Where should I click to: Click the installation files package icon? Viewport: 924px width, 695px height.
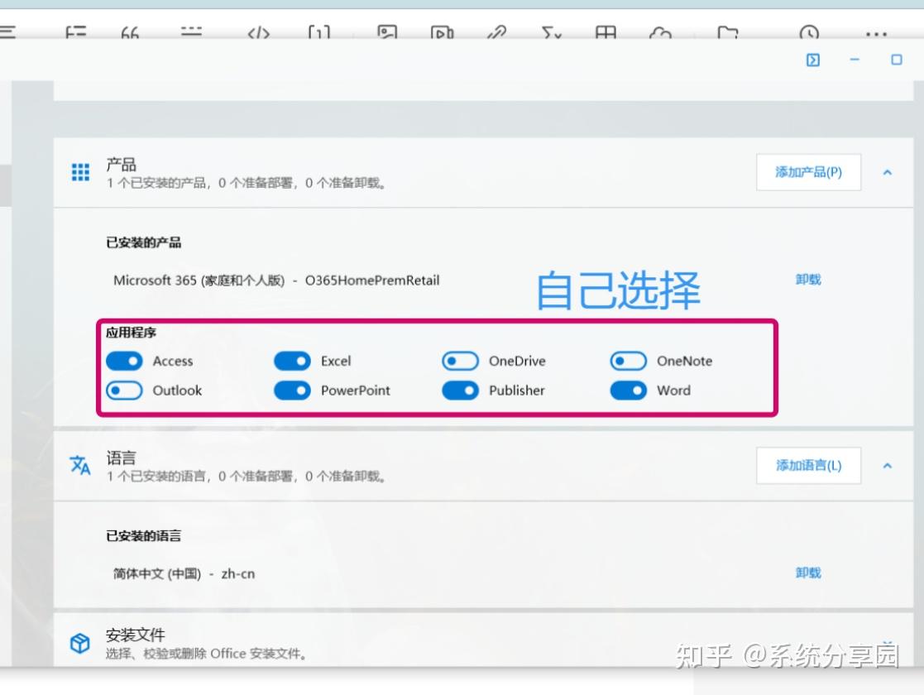point(80,643)
